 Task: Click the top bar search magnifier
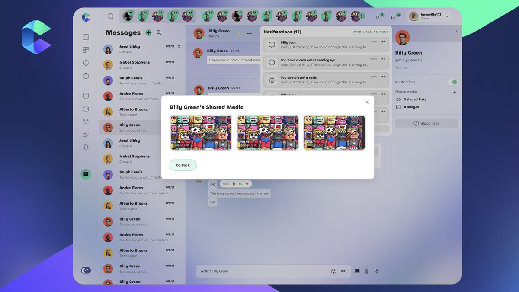pos(110,16)
